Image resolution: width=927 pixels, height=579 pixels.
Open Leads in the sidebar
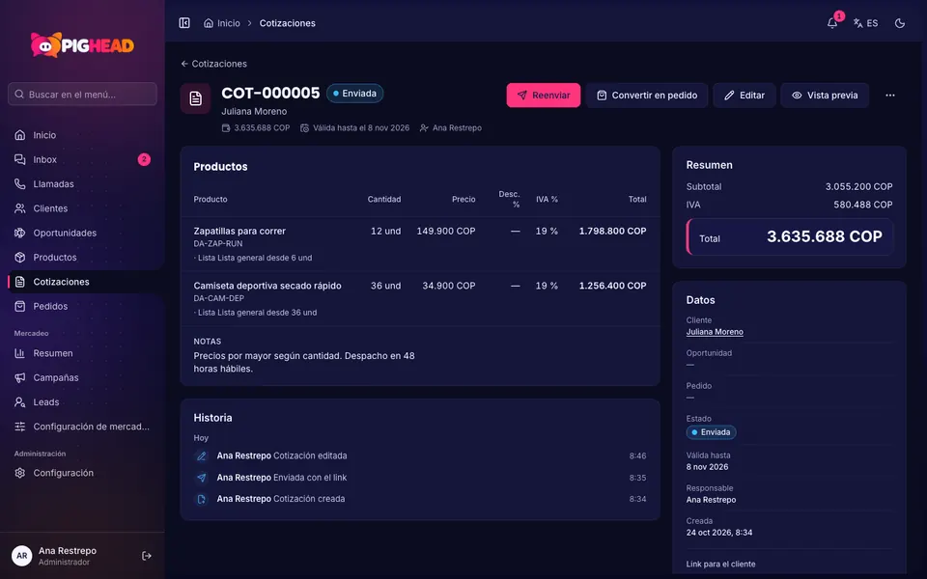[82, 402]
